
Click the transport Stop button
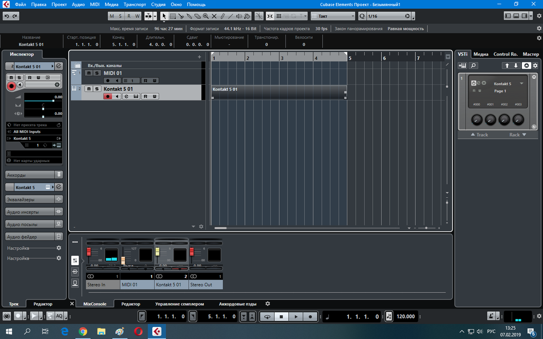(281, 317)
